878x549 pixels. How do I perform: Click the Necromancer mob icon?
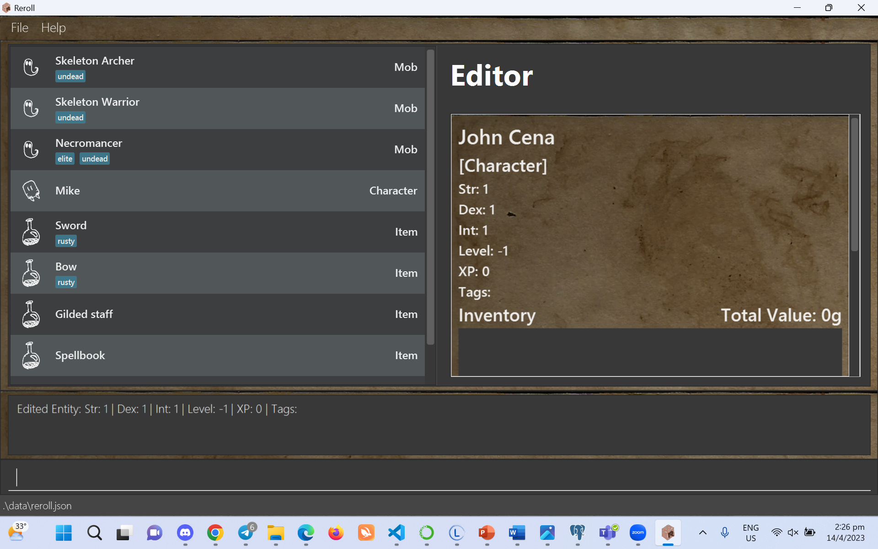pos(31,150)
